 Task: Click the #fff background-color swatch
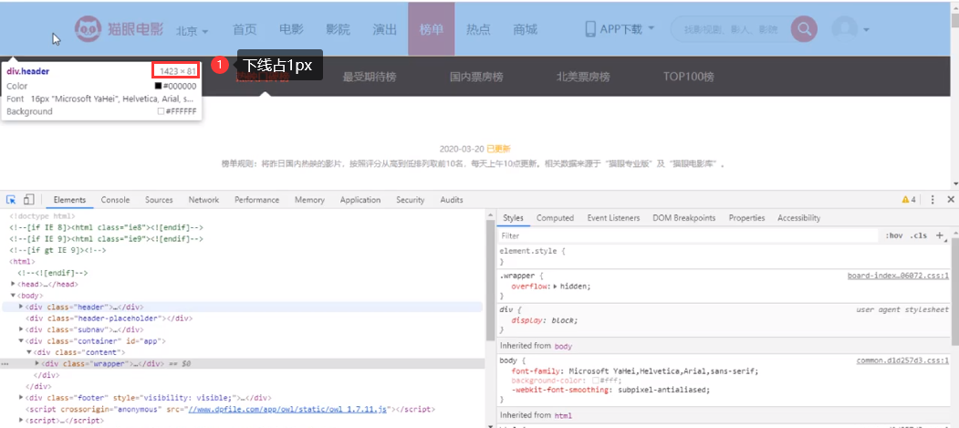(596, 381)
